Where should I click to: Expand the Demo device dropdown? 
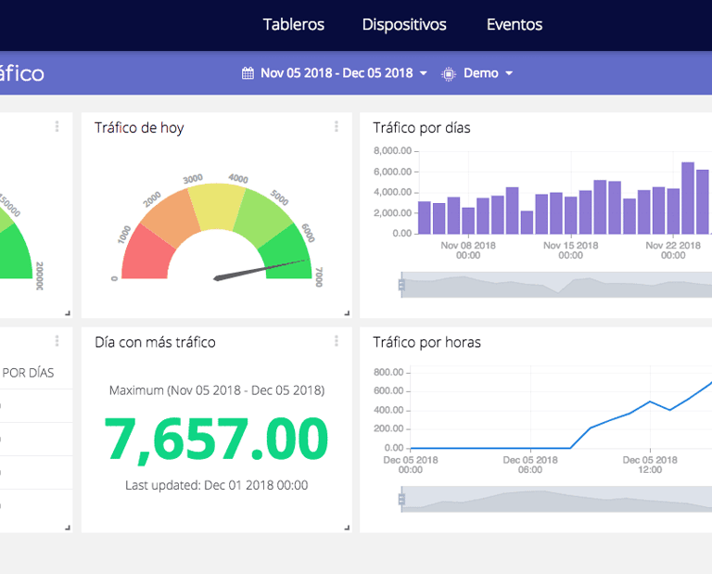pos(489,73)
